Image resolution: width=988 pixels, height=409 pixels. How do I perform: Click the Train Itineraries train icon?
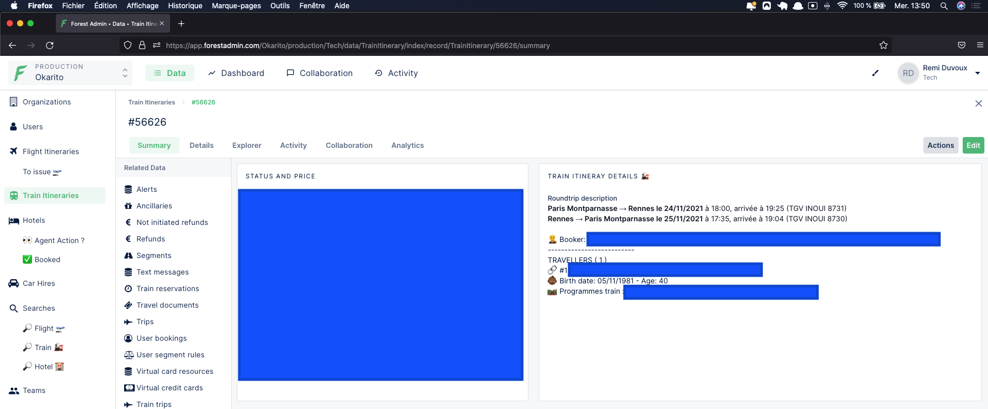pos(14,195)
